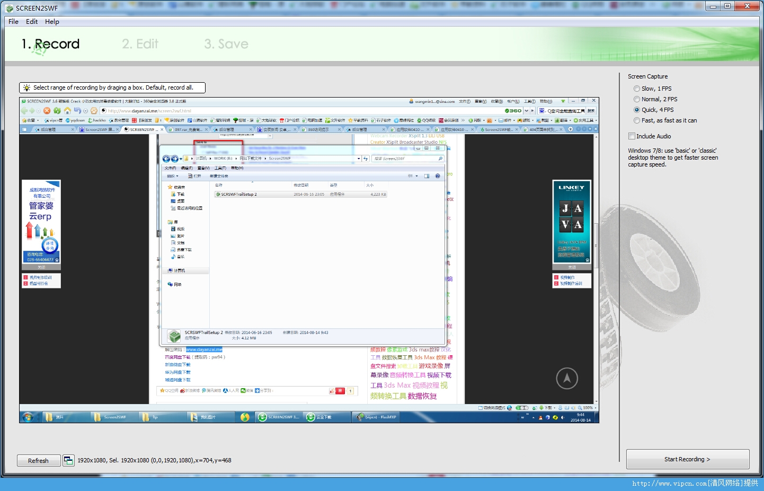Open Explorer address path dropdown in preview

(359, 159)
